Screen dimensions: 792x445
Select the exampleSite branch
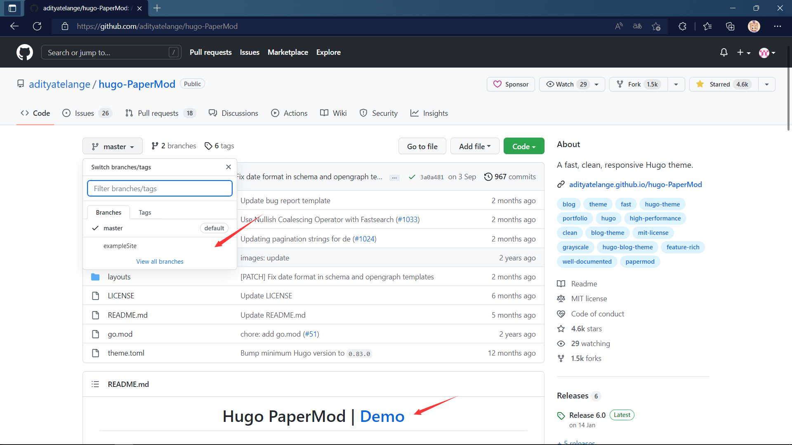click(x=120, y=246)
